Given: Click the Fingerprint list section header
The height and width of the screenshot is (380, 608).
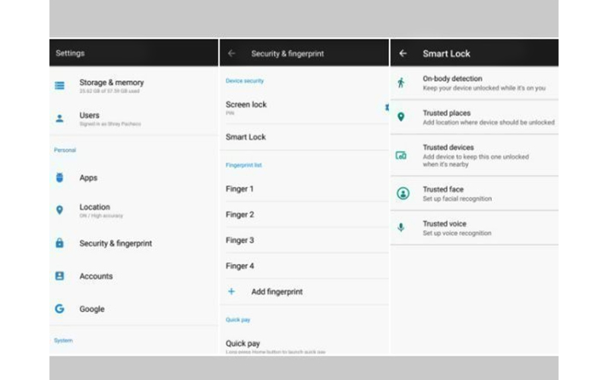Looking at the screenshot, I should (x=243, y=165).
